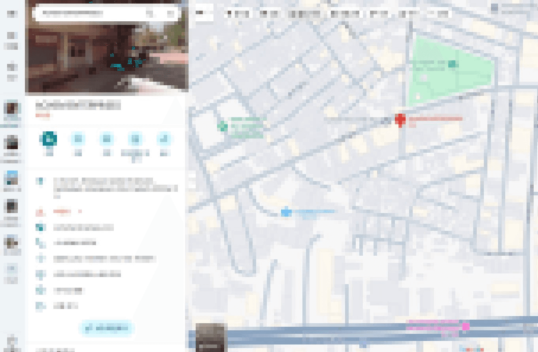Click the Save place action button
Viewport: 538px width, 352px height.
point(78,139)
